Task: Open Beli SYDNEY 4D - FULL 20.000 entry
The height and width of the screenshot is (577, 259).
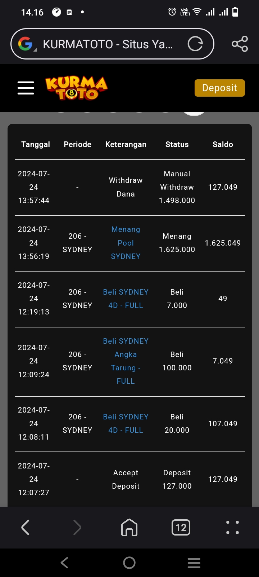Action: (126, 423)
